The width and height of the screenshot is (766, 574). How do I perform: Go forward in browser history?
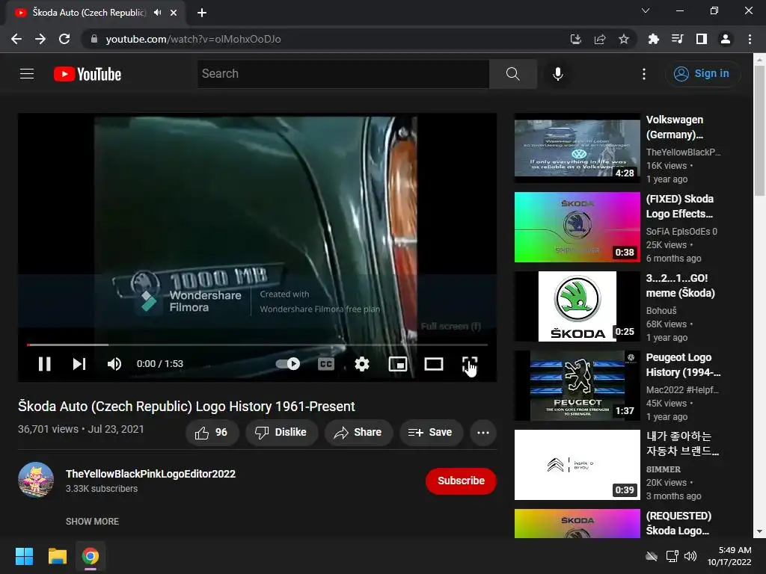[x=40, y=39]
